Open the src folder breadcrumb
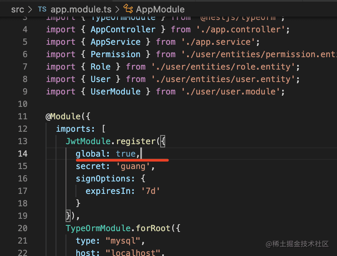 pos(18,9)
